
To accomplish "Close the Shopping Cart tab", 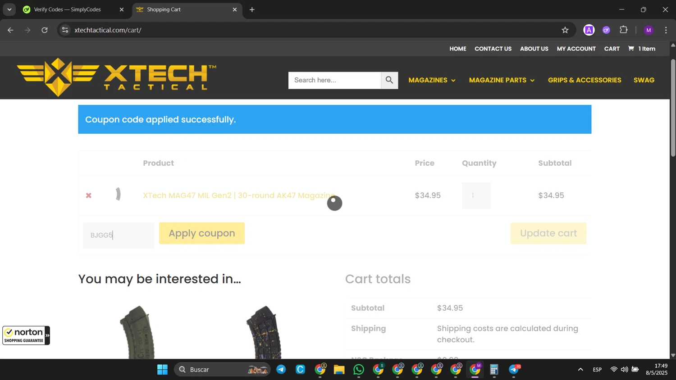I will click(x=234, y=9).
